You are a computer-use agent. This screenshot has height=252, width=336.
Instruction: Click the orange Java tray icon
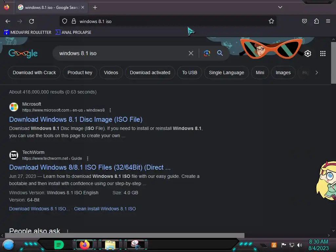[274, 245]
